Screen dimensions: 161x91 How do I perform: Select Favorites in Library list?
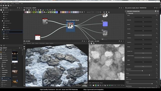coord(4,52)
